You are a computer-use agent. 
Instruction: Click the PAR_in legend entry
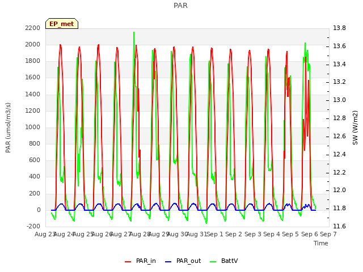click(x=140, y=261)
